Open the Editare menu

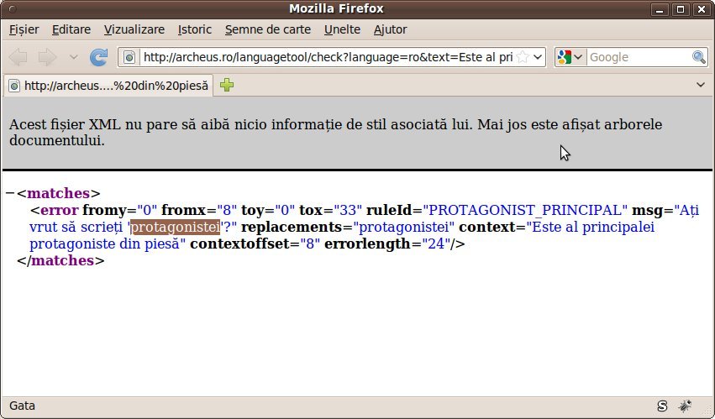point(71,29)
